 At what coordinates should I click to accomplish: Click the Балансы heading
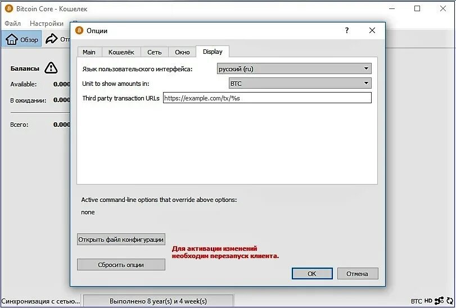[x=25, y=68]
